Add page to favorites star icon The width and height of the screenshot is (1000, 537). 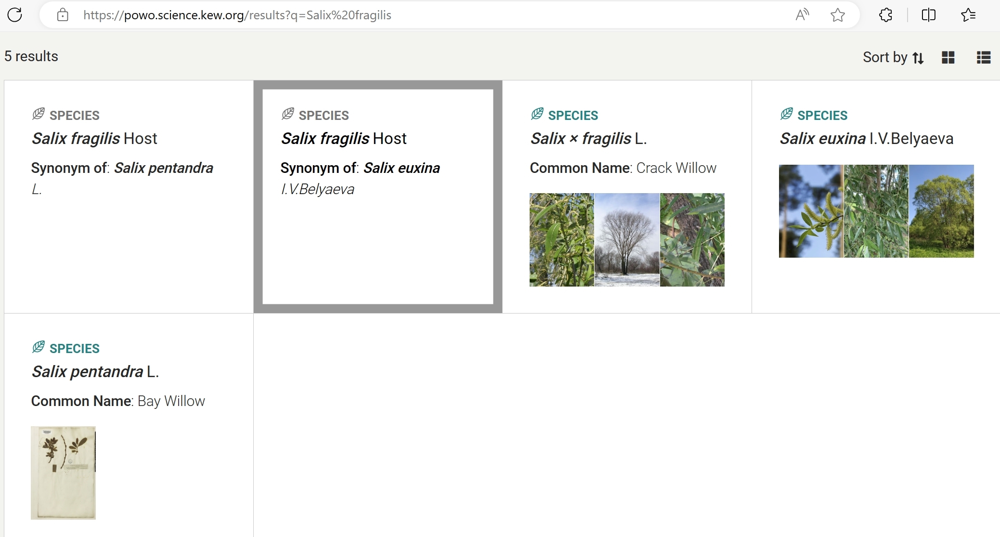[838, 15]
